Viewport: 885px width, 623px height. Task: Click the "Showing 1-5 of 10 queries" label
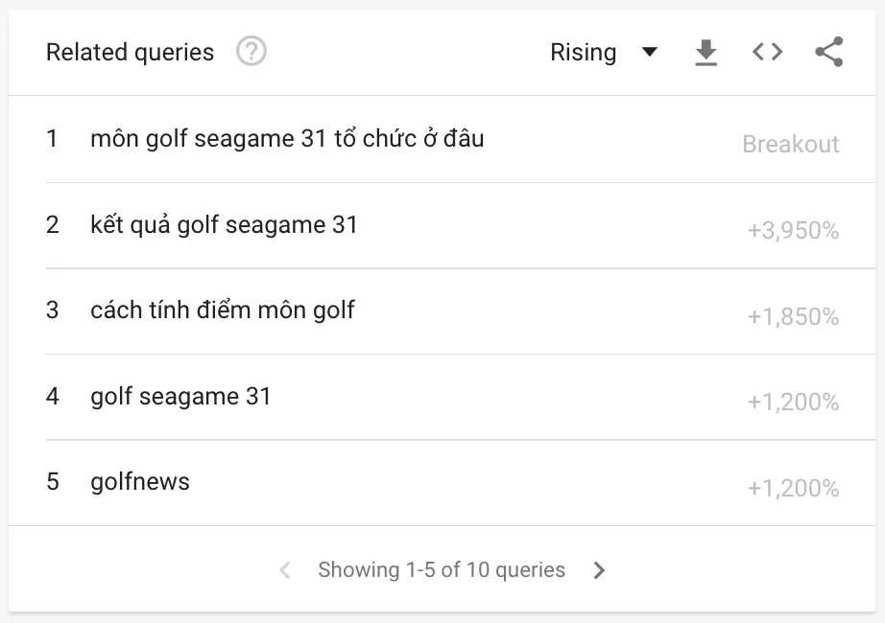(x=442, y=569)
